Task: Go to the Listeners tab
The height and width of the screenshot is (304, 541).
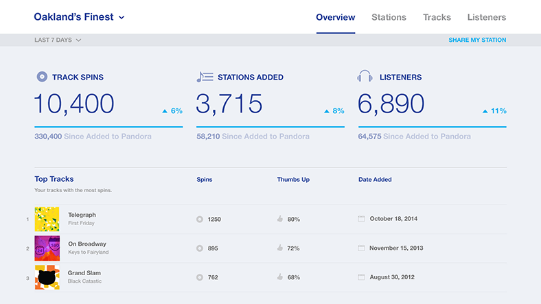Action: click(486, 17)
